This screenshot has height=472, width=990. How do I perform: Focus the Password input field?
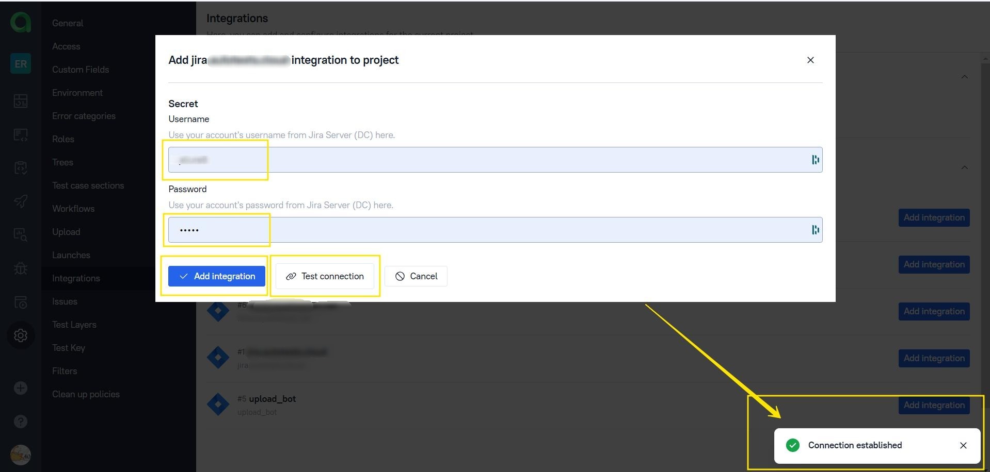coord(495,230)
